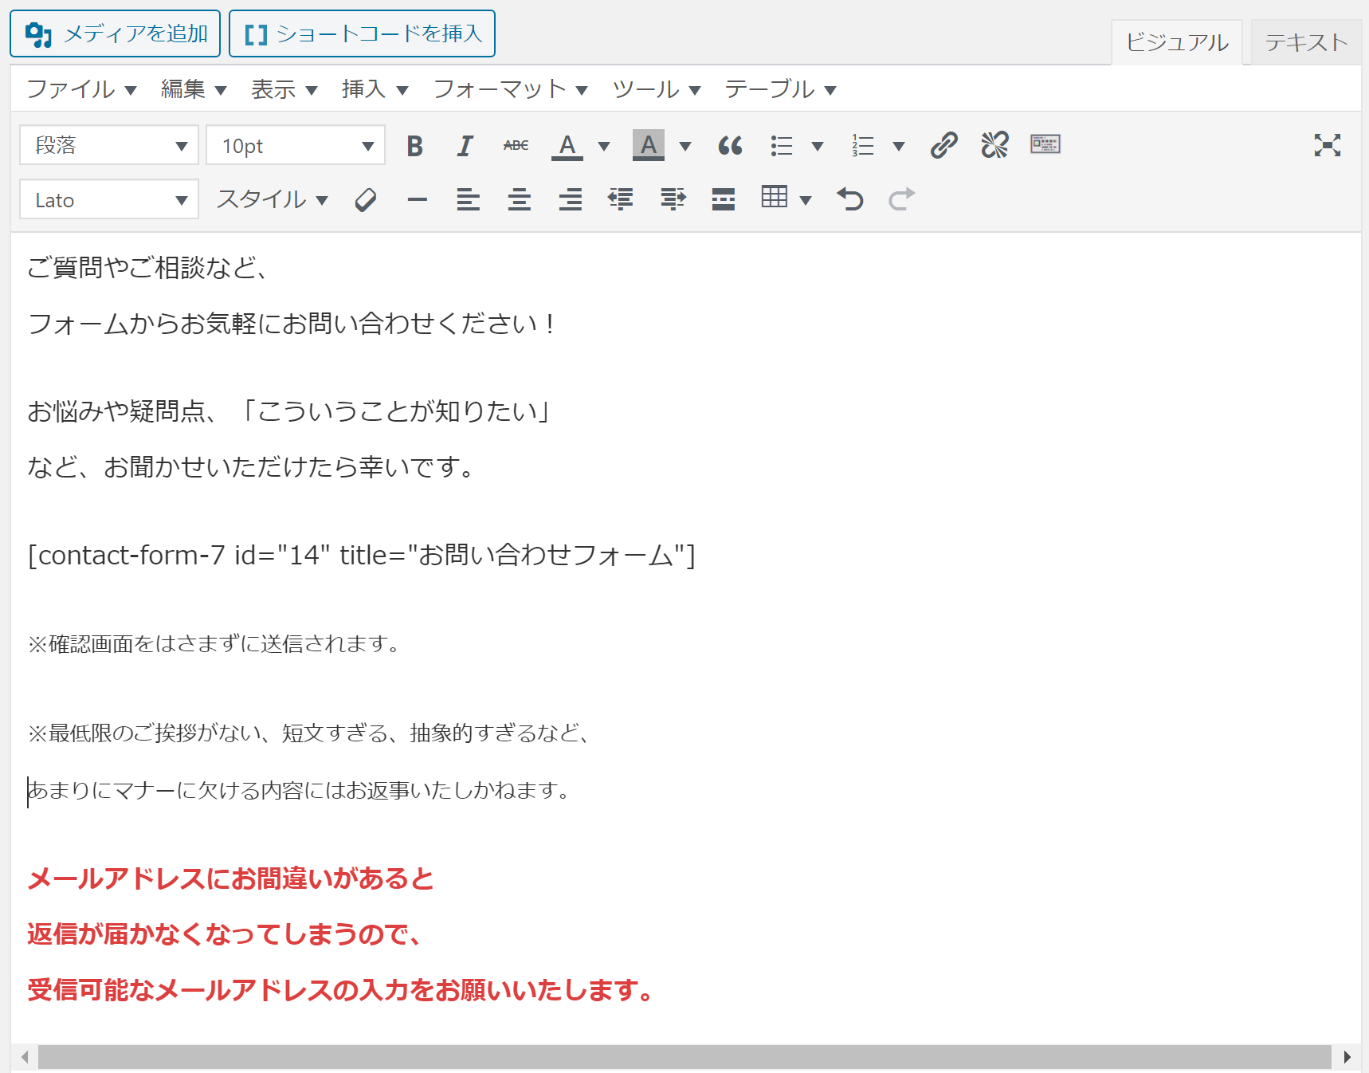Switch to the ビジュアル tab
Image resolution: width=1369 pixels, height=1073 pixels.
tap(1177, 42)
